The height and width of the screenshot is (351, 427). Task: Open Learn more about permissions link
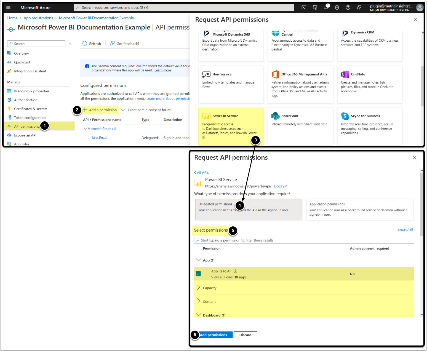(168, 99)
